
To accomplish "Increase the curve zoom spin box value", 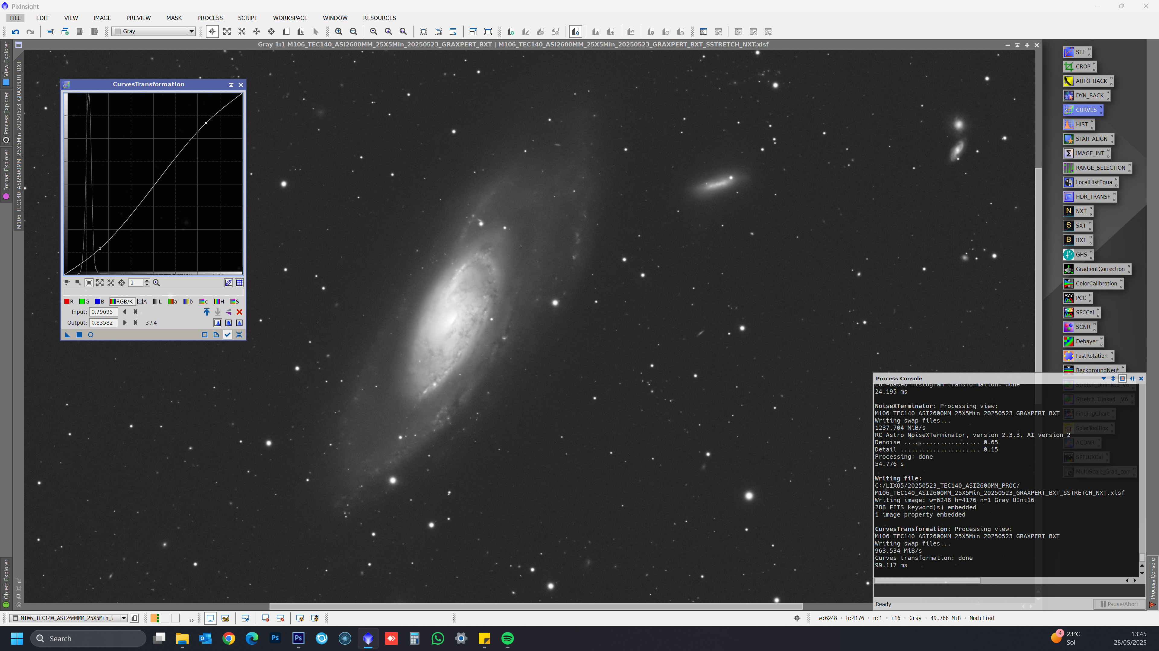I will click(147, 281).
